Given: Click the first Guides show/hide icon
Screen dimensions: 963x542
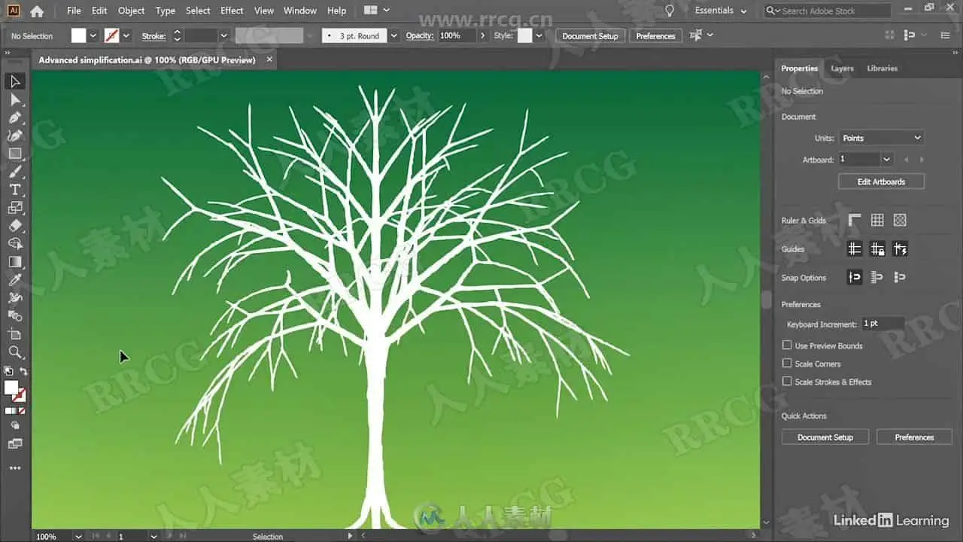Looking at the screenshot, I should (x=855, y=249).
